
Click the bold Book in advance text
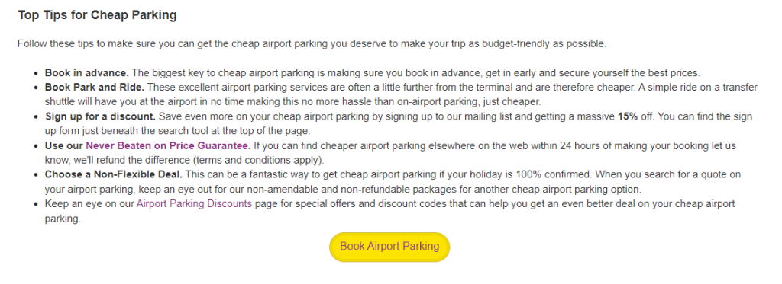87,73
